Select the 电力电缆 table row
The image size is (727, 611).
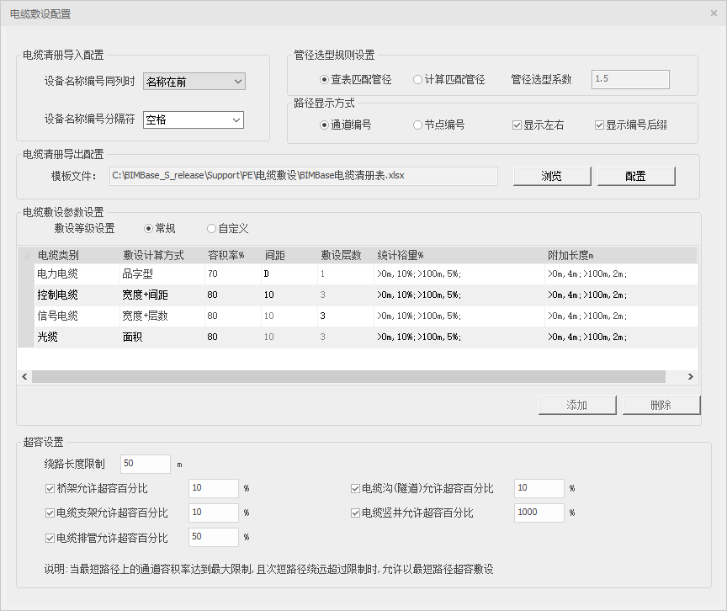pyautogui.click(x=58, y=274)
